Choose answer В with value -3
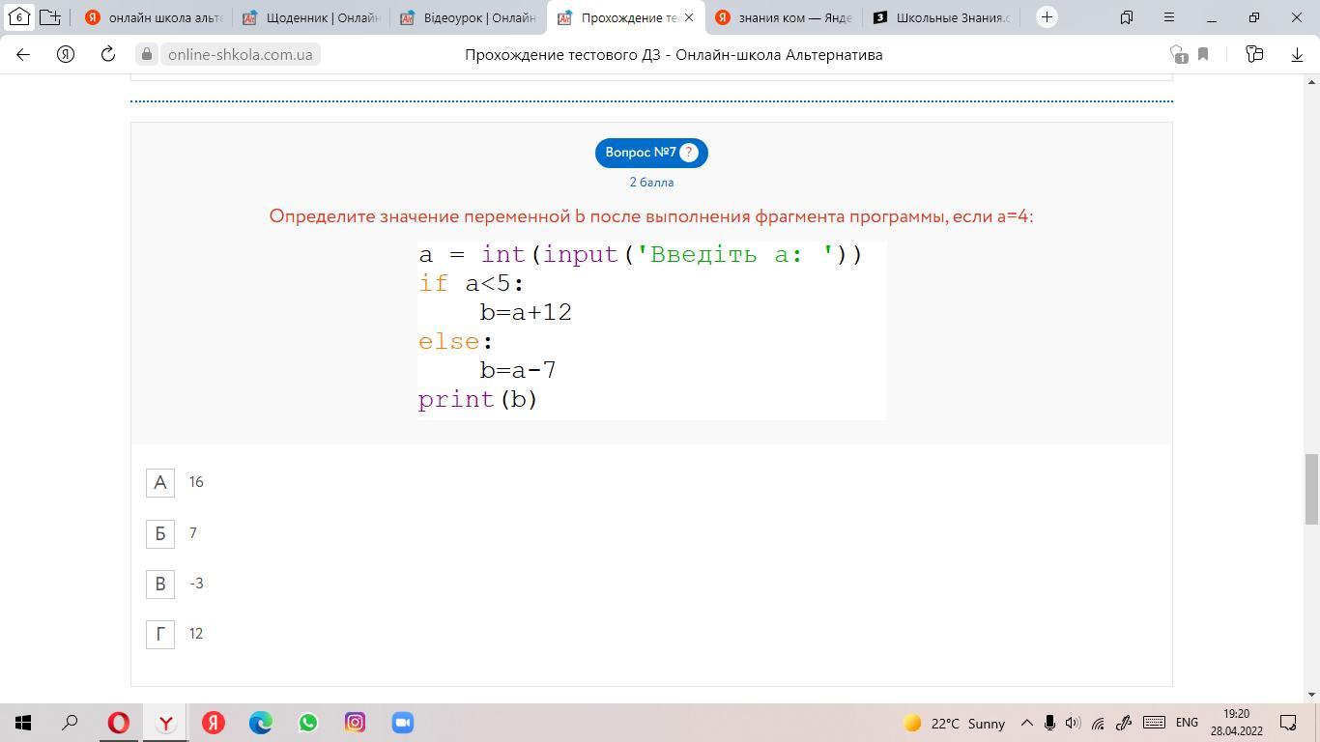 click(160, 584)
